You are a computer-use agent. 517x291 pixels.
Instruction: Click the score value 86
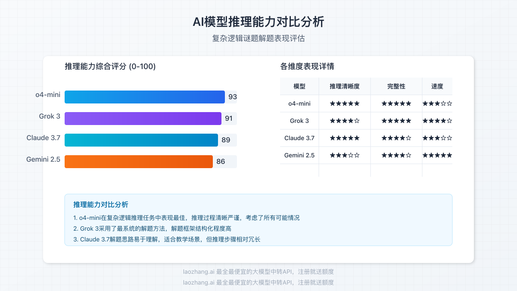(x=221, y=162)
